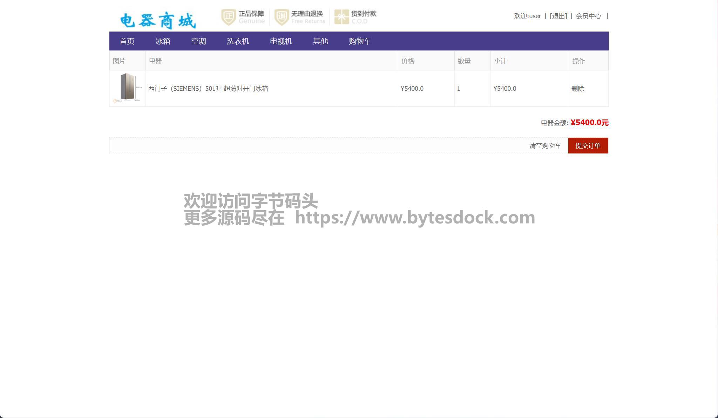Viewport: 718px width, 418px height.
Task: Open 购物车 from the navigation bar
Action: coord(360,41)
